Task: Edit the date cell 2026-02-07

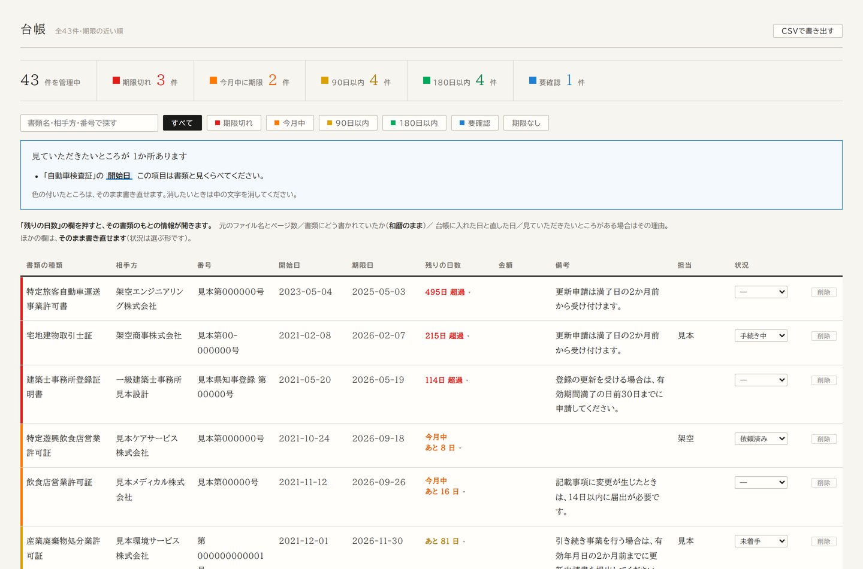Action: tap(379, 335)
